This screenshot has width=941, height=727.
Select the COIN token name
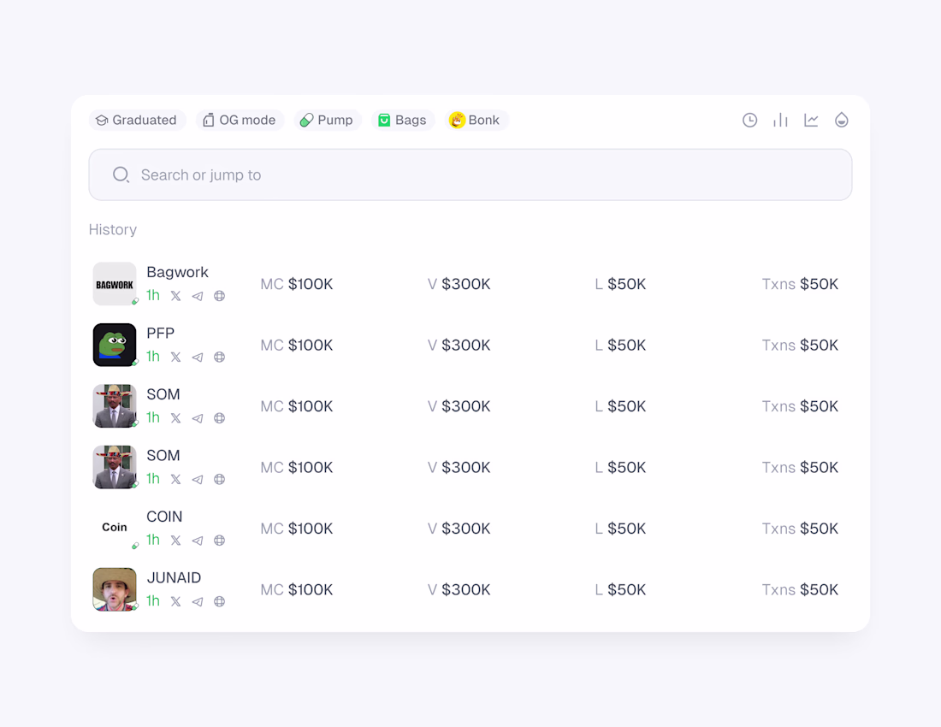[164, 517]
